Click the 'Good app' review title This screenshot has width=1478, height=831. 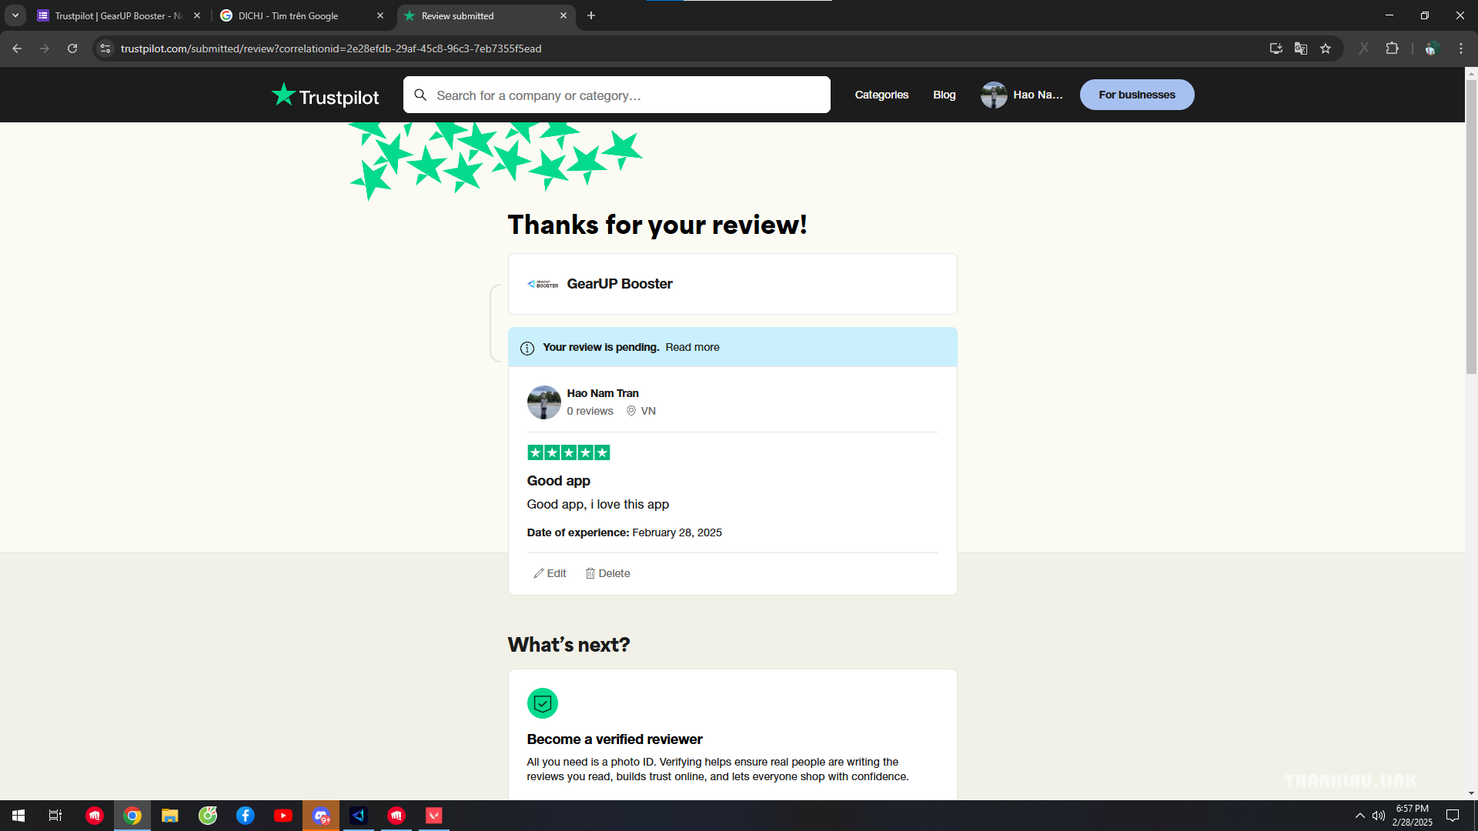coord(559,481)
